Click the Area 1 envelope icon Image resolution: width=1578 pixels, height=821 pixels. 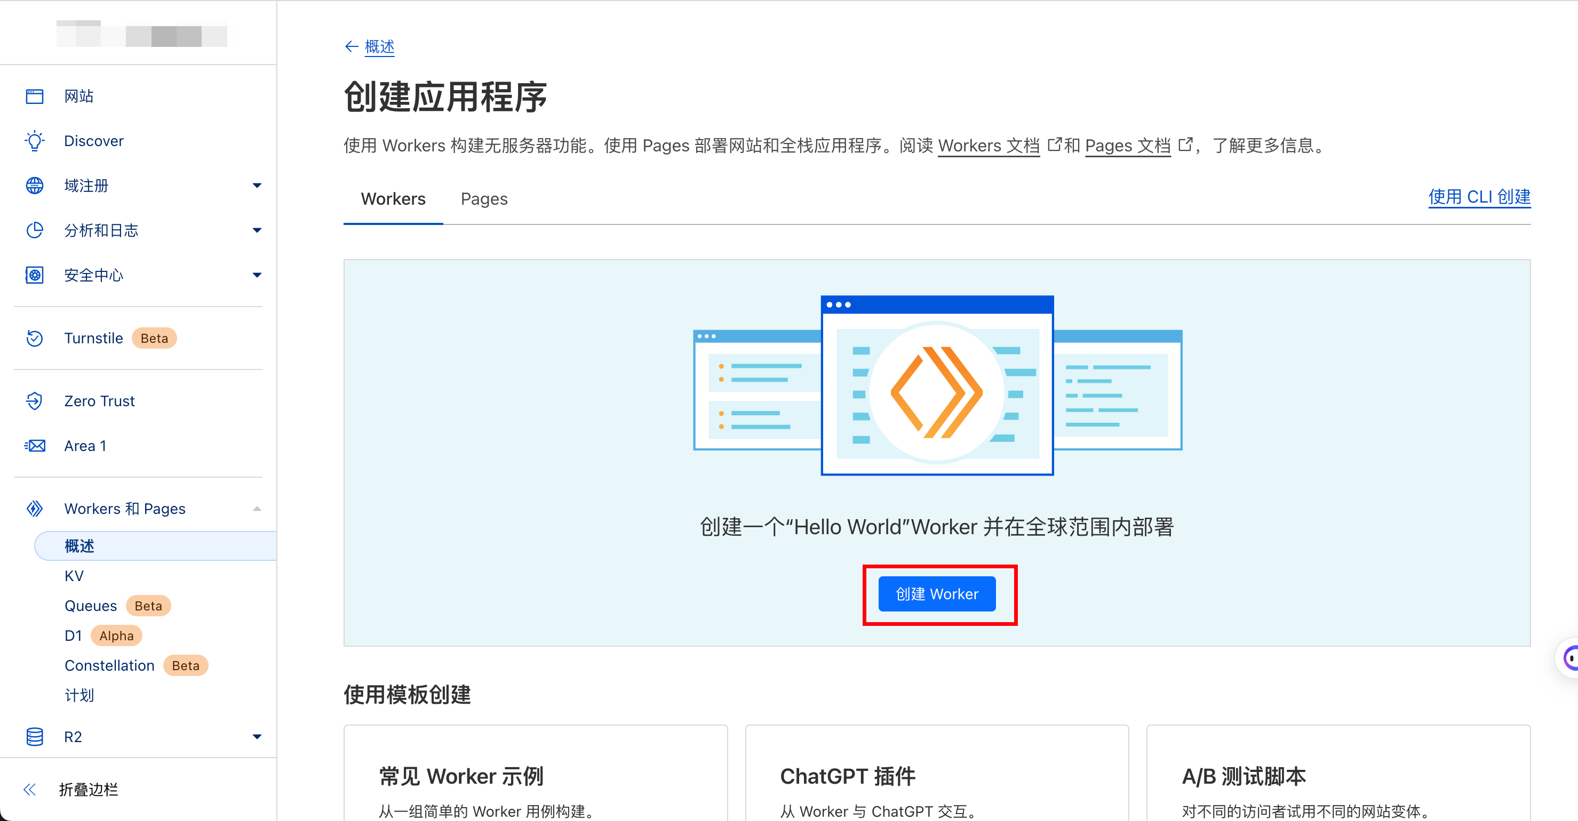coord(34,446)
